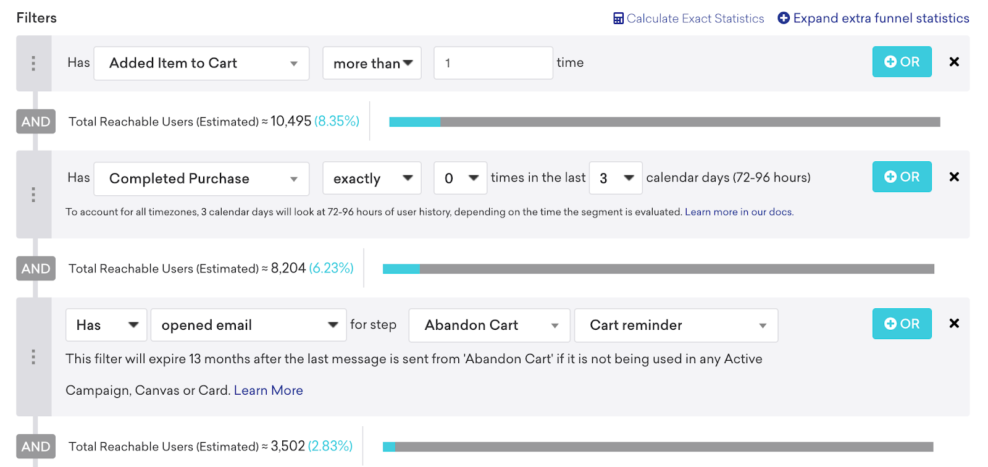The image size is (988, 467).
Task: Open 'Learn more in our docs' link
Action: point(739,212)
